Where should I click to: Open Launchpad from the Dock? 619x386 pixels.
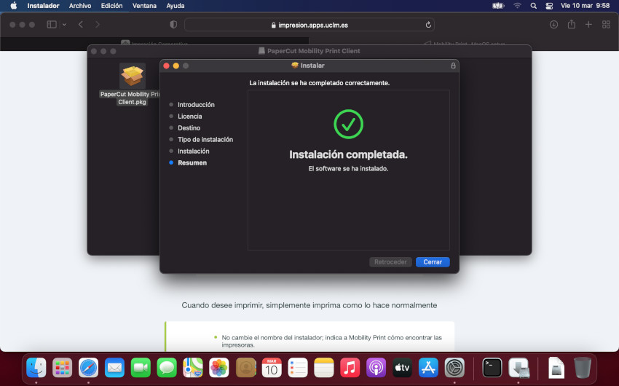(62, 368)
